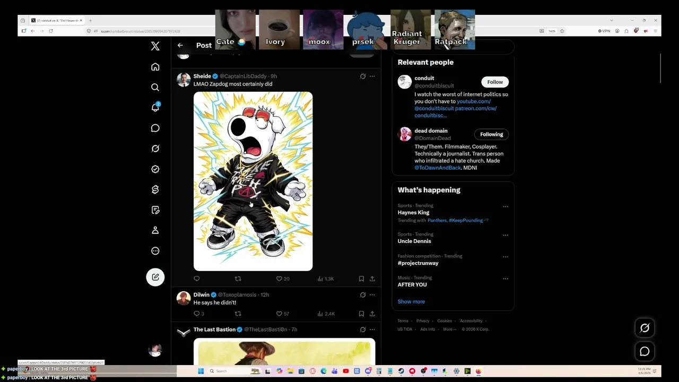Open the More circle menu in the sidebar

tap(155, 251)
